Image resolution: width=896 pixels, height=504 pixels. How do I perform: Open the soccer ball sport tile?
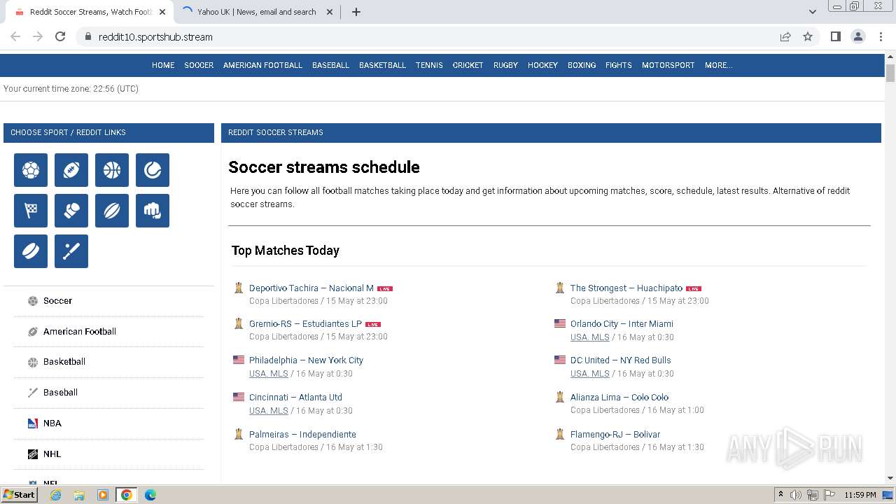tap(31, 170)
